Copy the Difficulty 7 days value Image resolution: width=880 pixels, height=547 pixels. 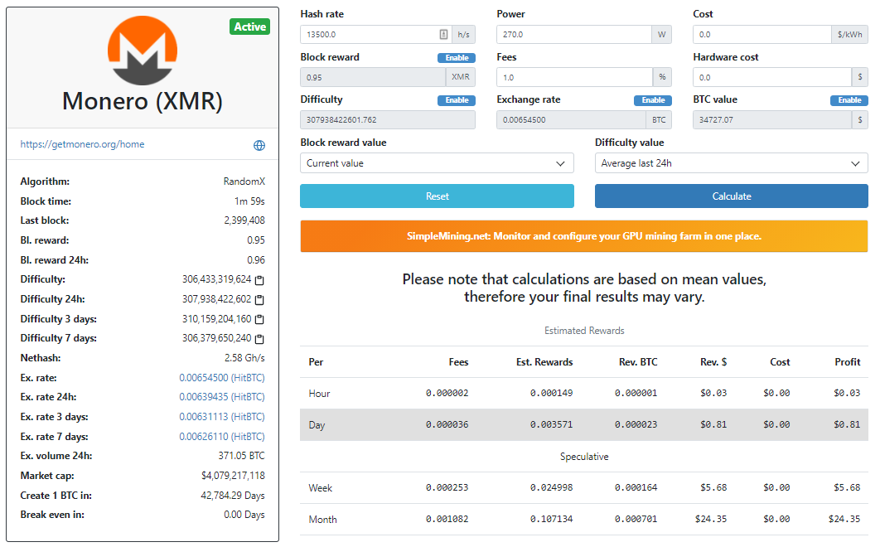point(259,339)
